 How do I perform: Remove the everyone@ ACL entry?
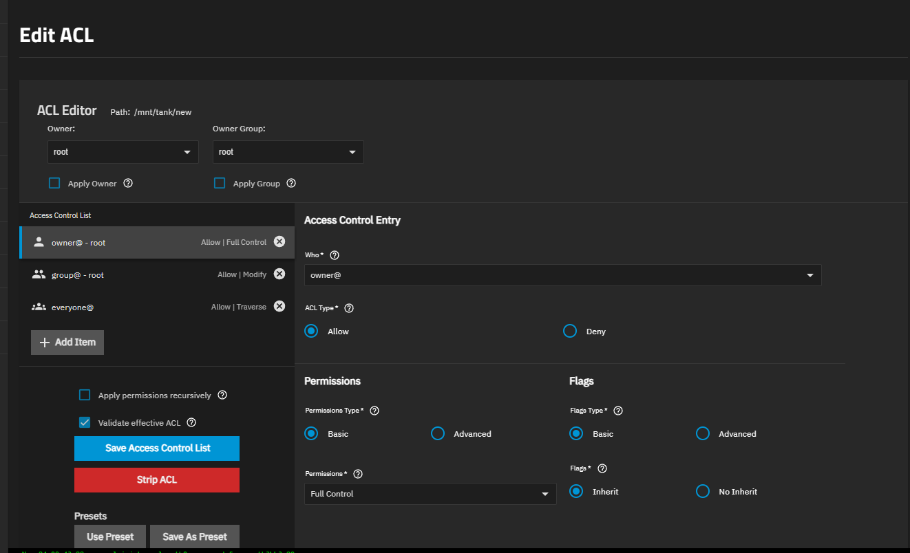(279, 306)
